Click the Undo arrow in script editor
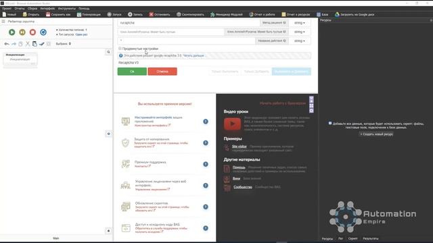 pos(7,44)
